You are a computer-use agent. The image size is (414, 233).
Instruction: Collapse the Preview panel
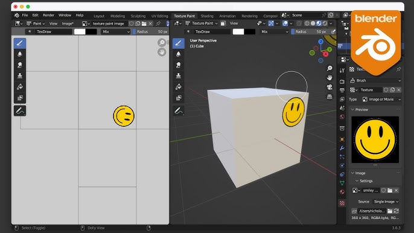pyautogui.click(x=361, y=109)
